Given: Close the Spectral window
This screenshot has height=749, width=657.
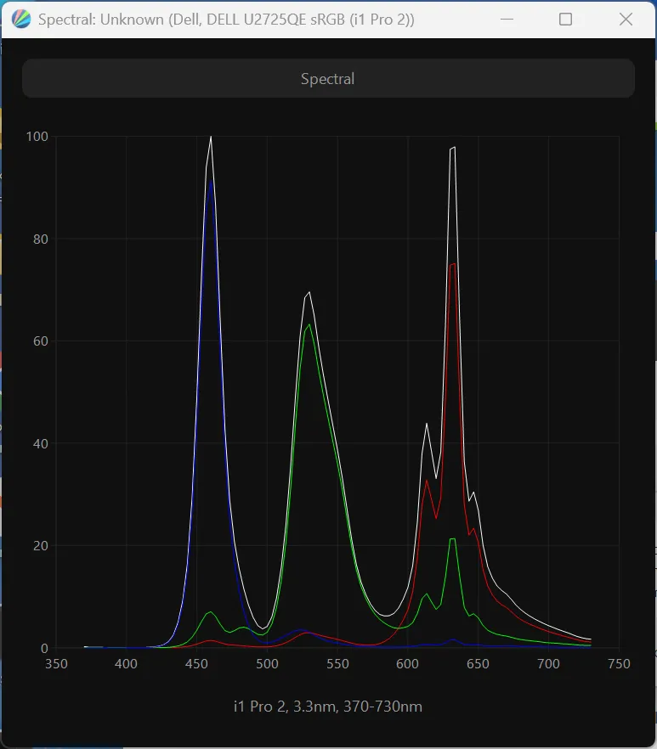Looking at the screenshot, I should coord(626,20).
